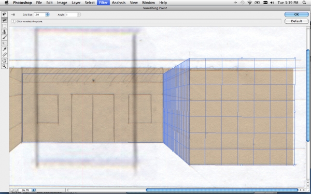The width and height of the screenshot is (311, 194).
Task: Select the Transform tool
Action: [x=4, y=43]
